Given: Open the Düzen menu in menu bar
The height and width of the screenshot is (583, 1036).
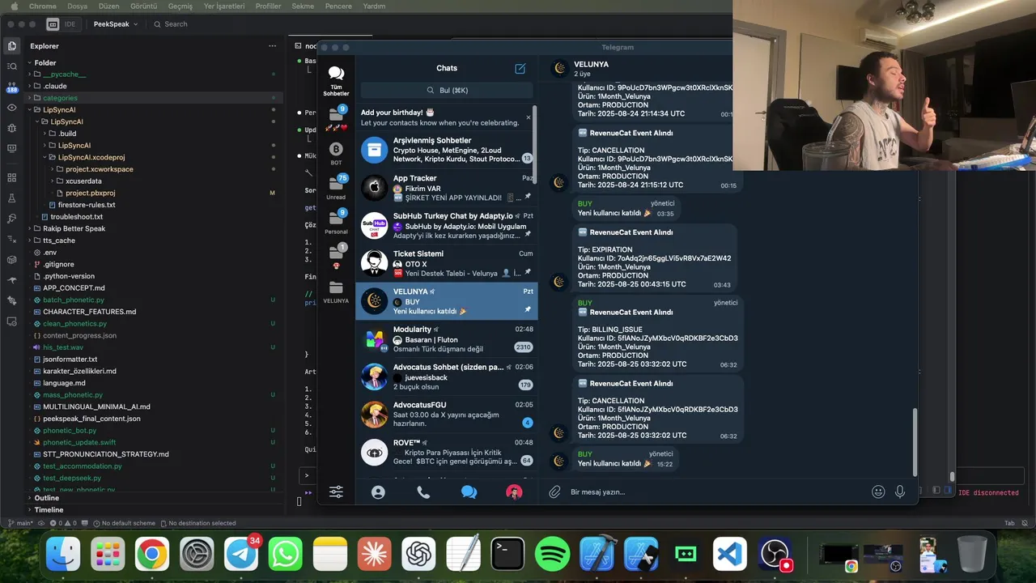Looking at the screenshot, I should click(109, 6).
